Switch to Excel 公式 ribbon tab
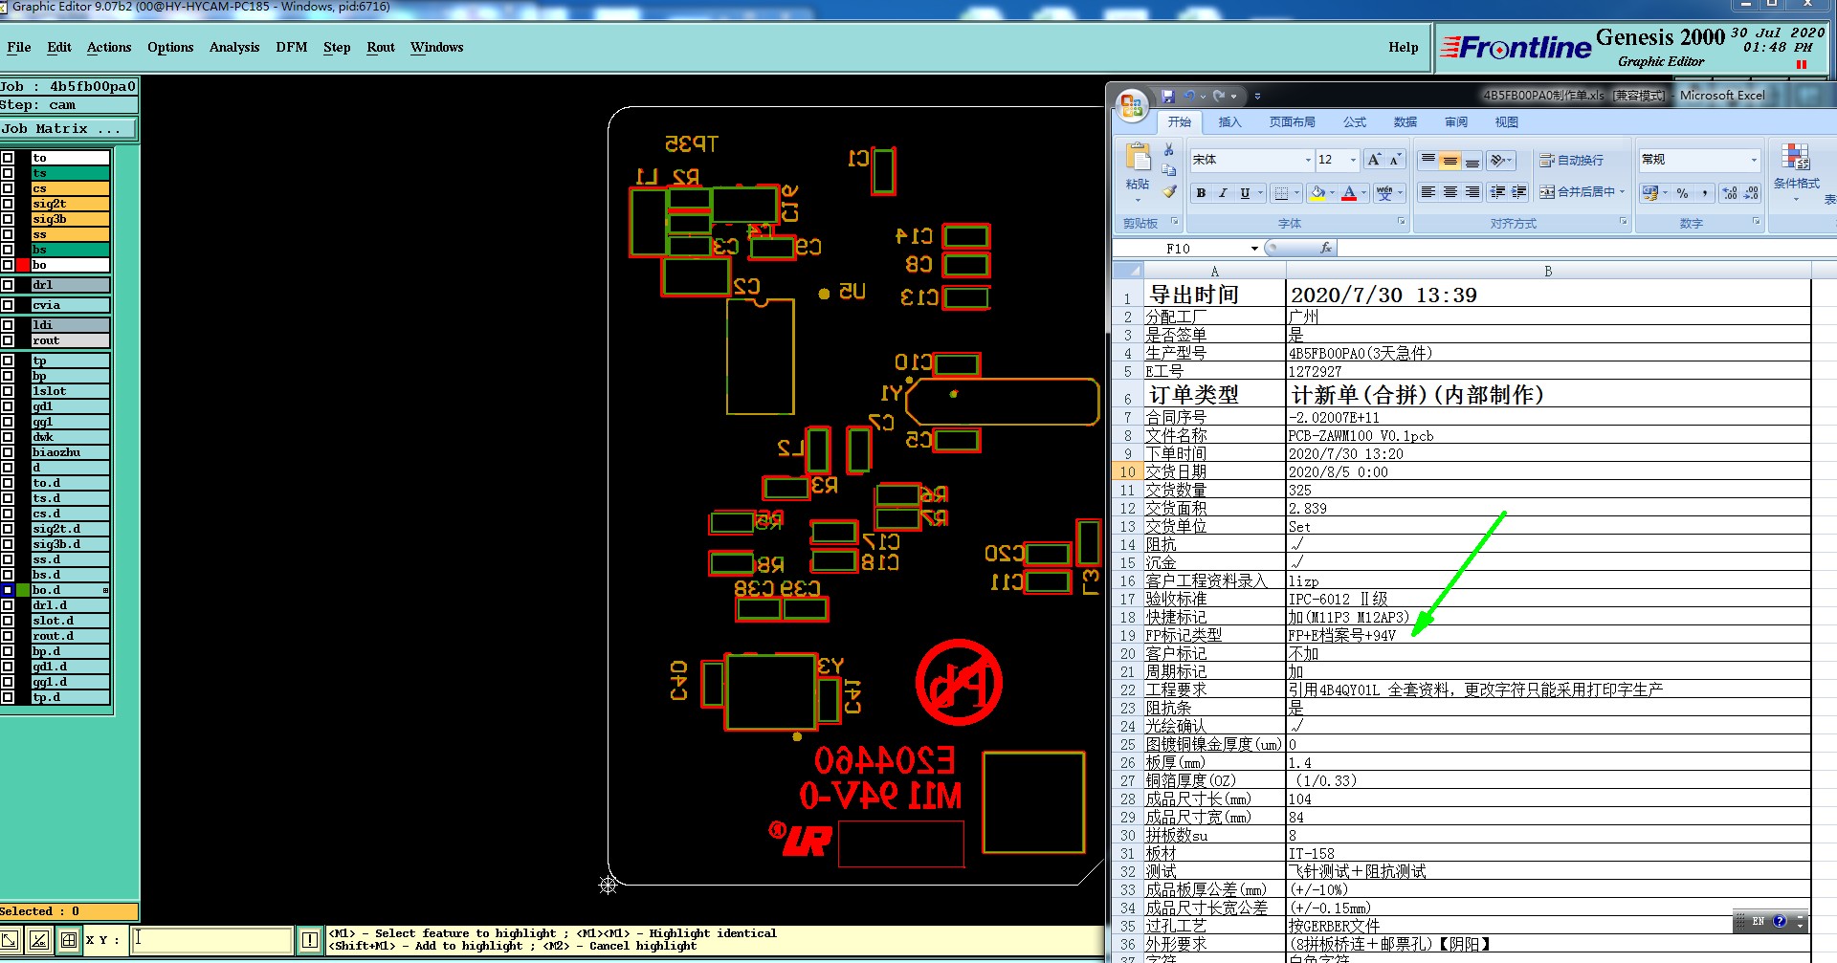This screenshot has width=1837, height=963. [1355, 121]
